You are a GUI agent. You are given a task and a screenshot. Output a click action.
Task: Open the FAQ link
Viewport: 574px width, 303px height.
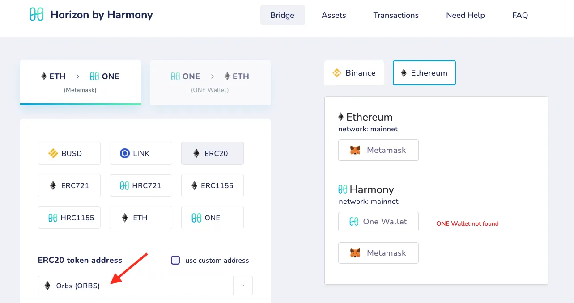point(520,15)
